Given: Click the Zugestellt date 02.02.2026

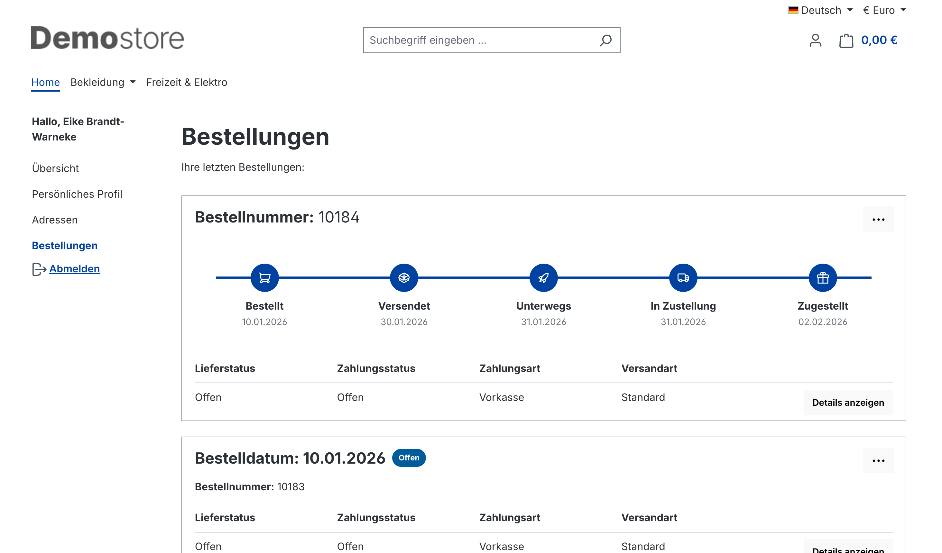Looking at the screenshot, I should (x=823, y=322).
